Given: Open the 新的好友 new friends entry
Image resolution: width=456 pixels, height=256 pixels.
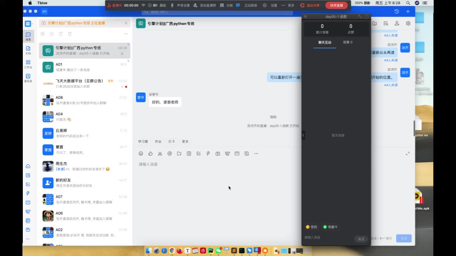Looking at the screenshot, I should coord(84,183).
